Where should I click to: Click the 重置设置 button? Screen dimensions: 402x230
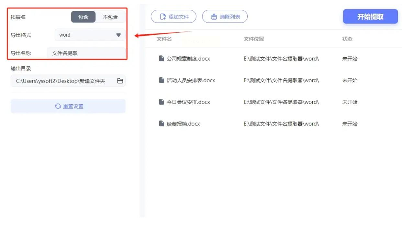[68, 106]
